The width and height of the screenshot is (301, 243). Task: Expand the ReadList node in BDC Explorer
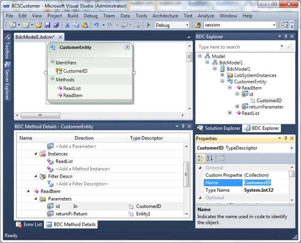coord(230,113)
